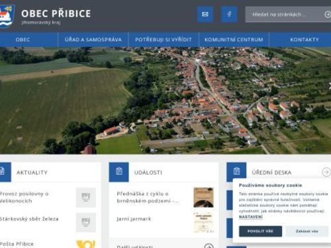Click the Obec Přibice coat of arms logo

pos(7,16)
